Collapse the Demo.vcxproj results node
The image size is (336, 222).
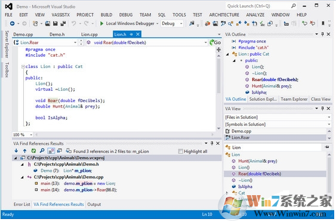point(16,158)
